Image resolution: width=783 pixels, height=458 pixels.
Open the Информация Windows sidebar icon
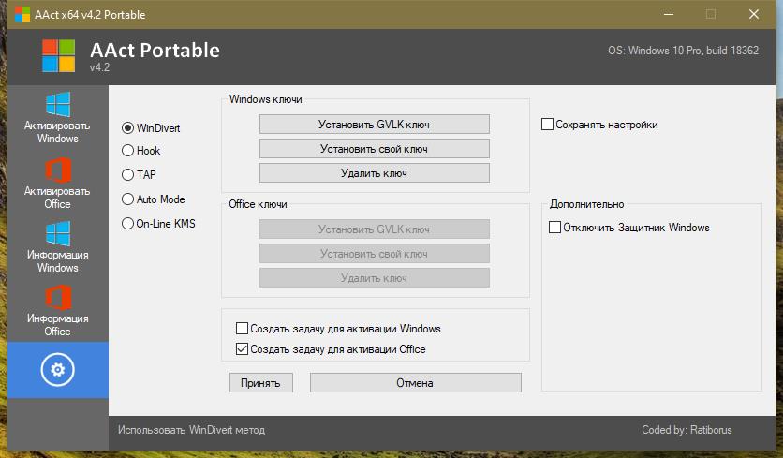[x=58, y=234]
